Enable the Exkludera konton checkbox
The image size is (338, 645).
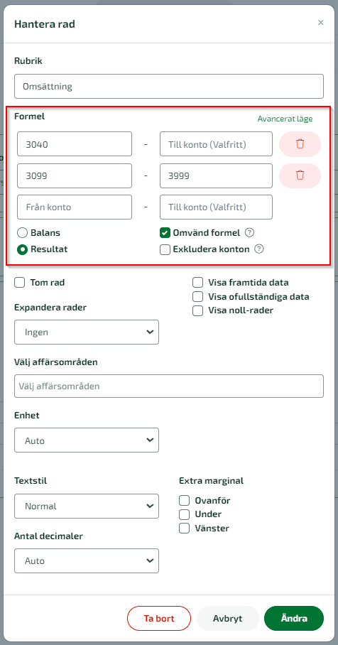(x=165, y=249)
